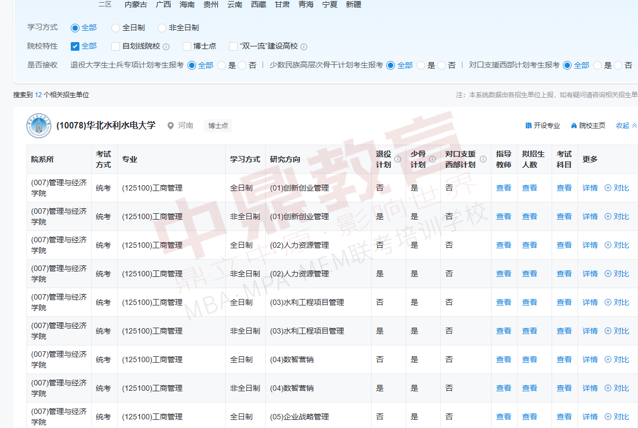Filter region by 西藏
The height and width of the screenshot is (428, 638).
258,4
